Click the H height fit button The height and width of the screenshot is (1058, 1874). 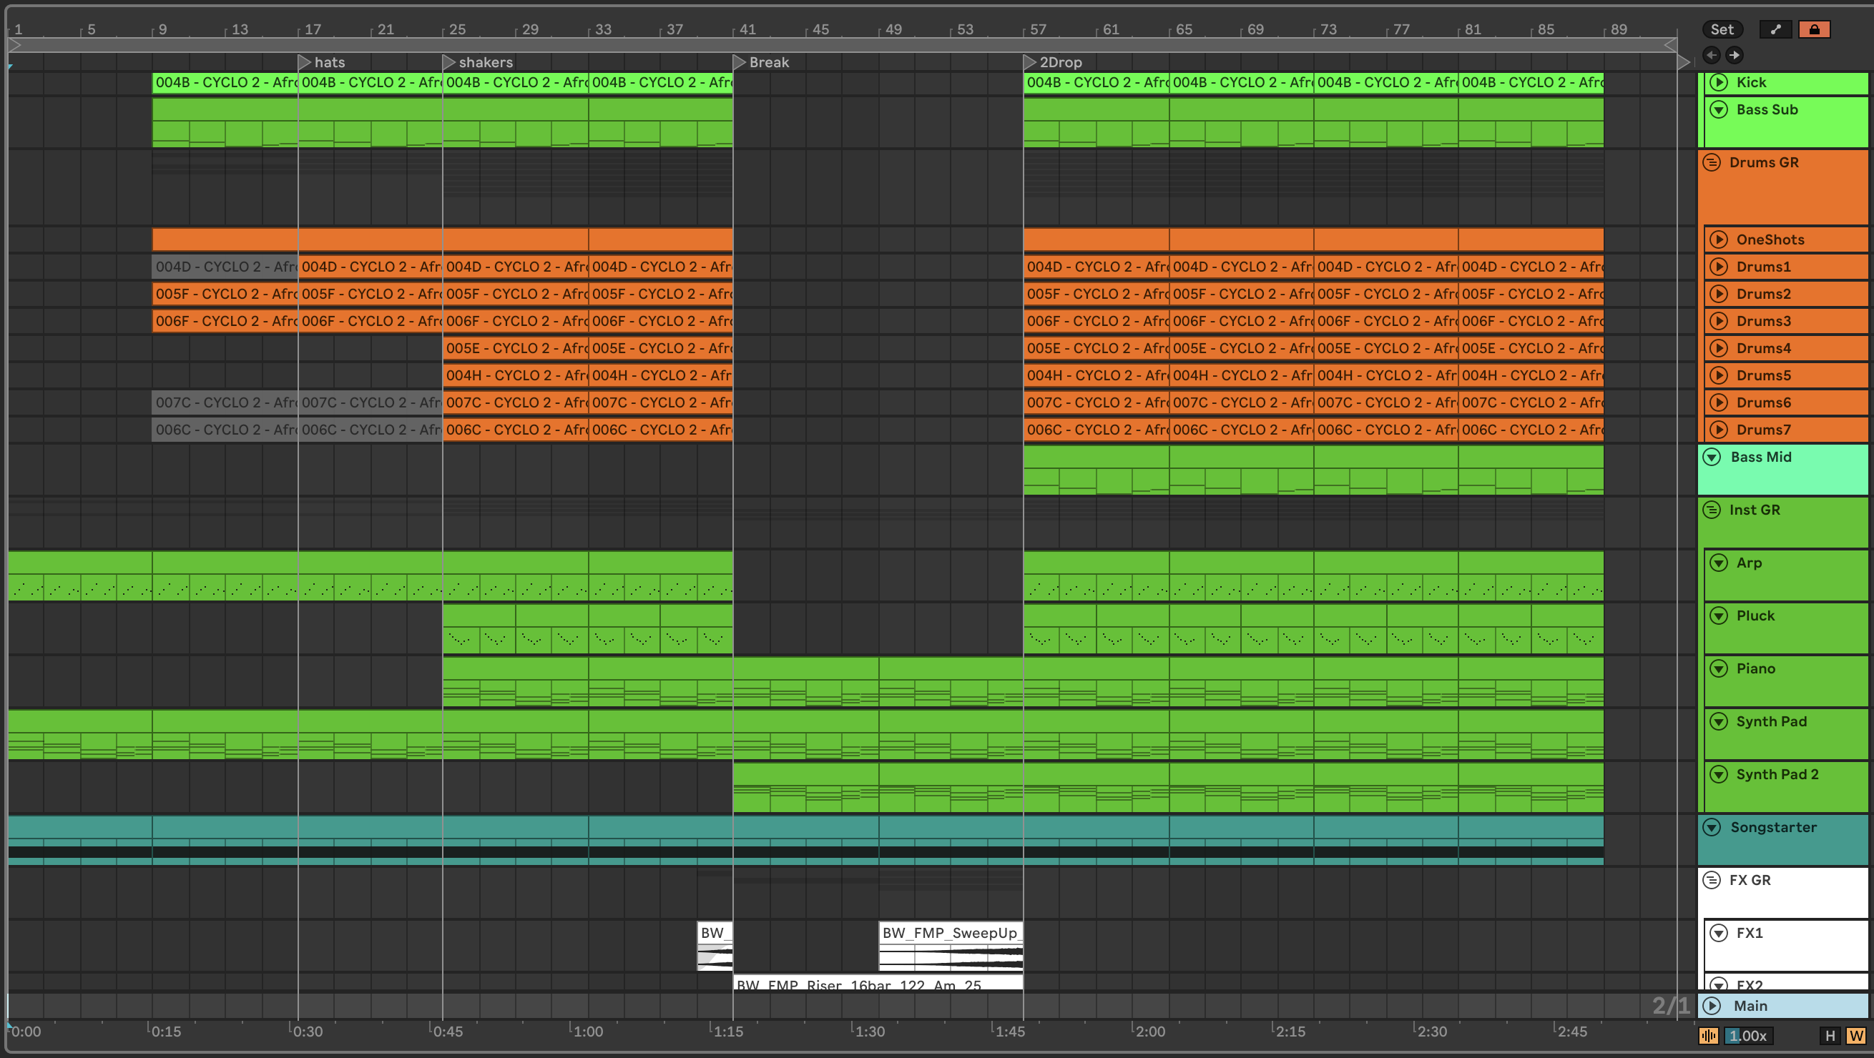(1830, 1035)
